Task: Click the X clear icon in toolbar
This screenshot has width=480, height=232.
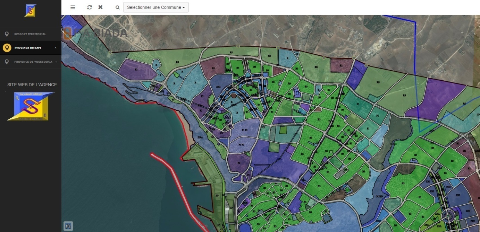Action: point(100,7)
